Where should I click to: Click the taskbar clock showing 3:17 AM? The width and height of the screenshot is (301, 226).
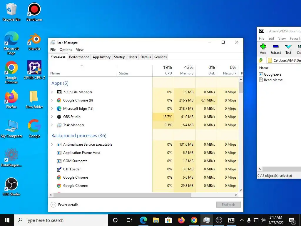pos(276,220)
